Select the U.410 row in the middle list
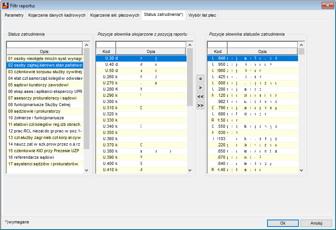This screenshot has height=230, width=336. 141,170
